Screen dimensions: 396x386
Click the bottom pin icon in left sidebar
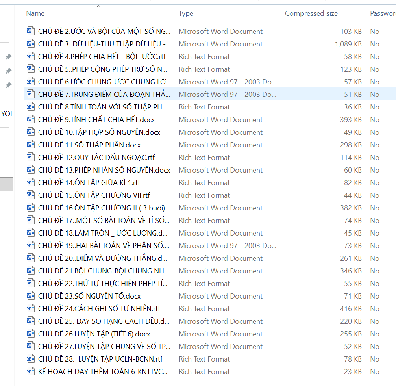click(x=8, y=85)
